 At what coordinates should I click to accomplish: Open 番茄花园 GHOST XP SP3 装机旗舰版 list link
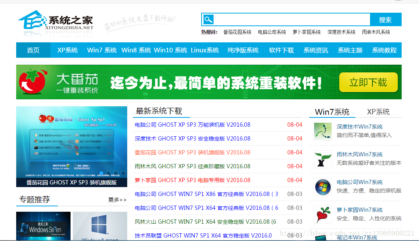192,152
